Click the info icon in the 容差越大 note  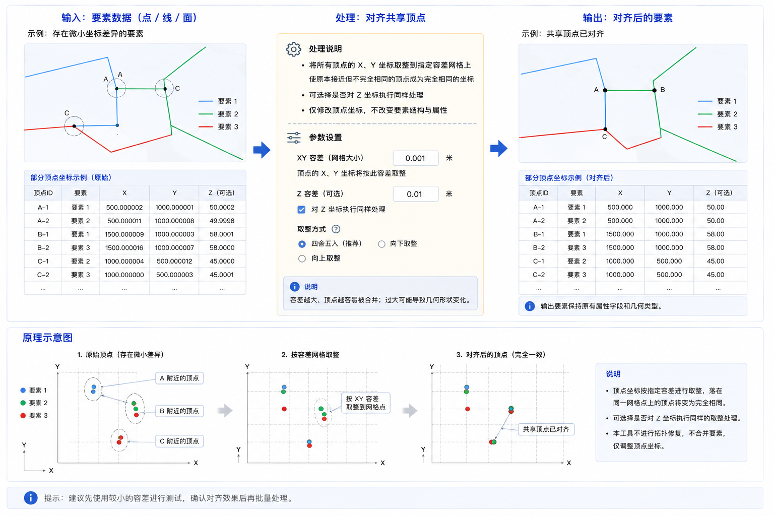click(x=295, y=287)
